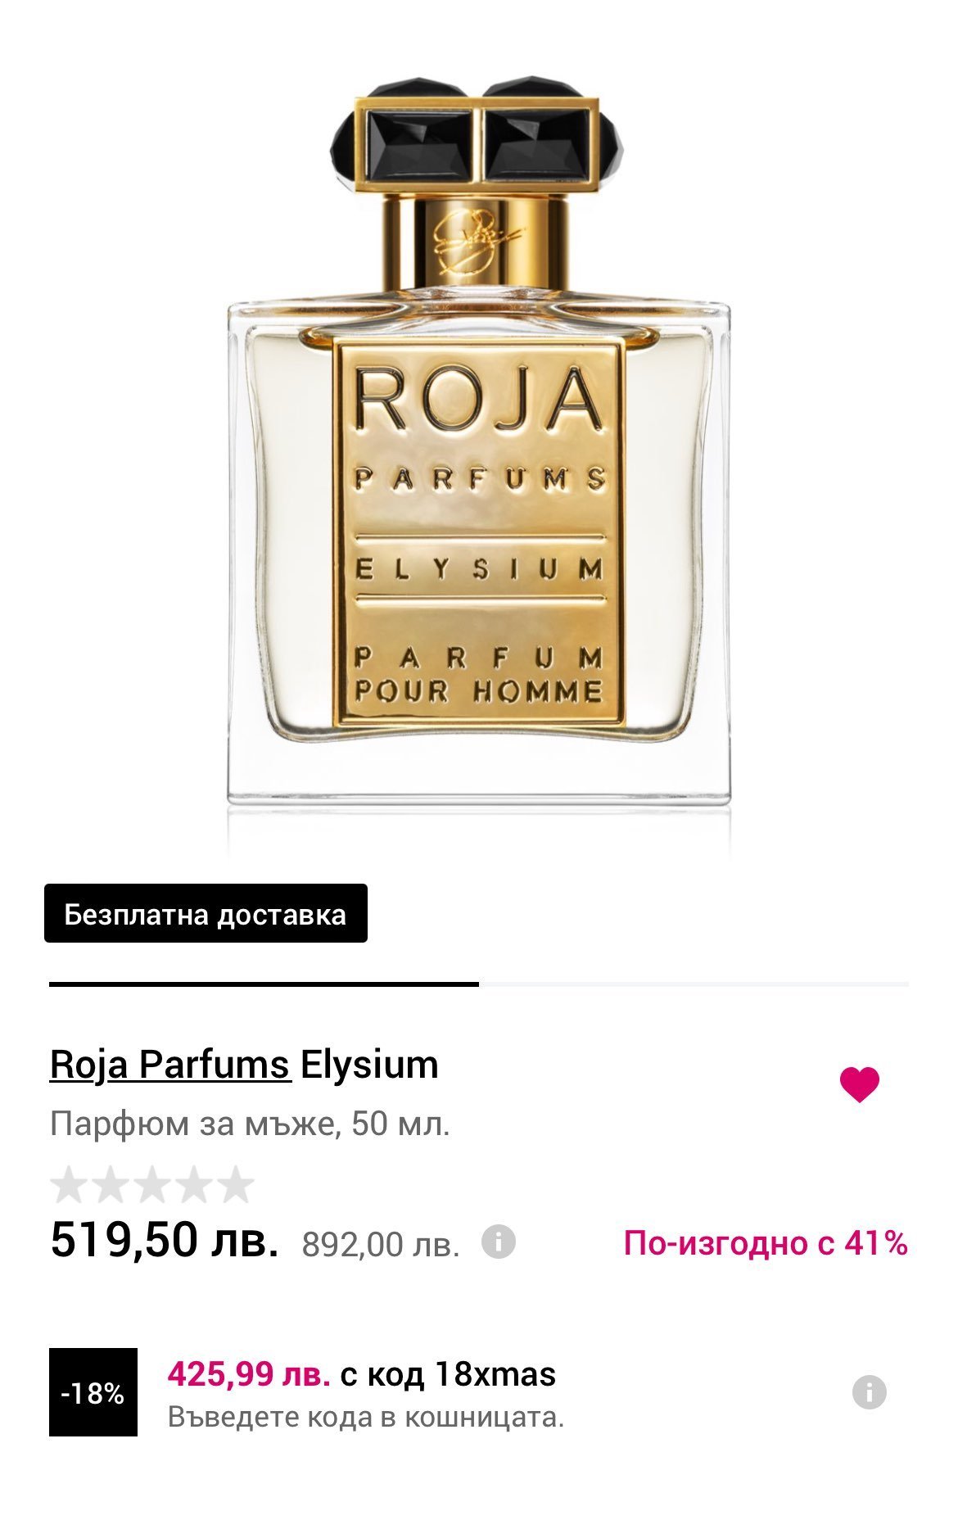The height and width of the screenshot is (1520, 958).
Task: Toggle the pink heart favorite icon
Action: (859, 1085)
